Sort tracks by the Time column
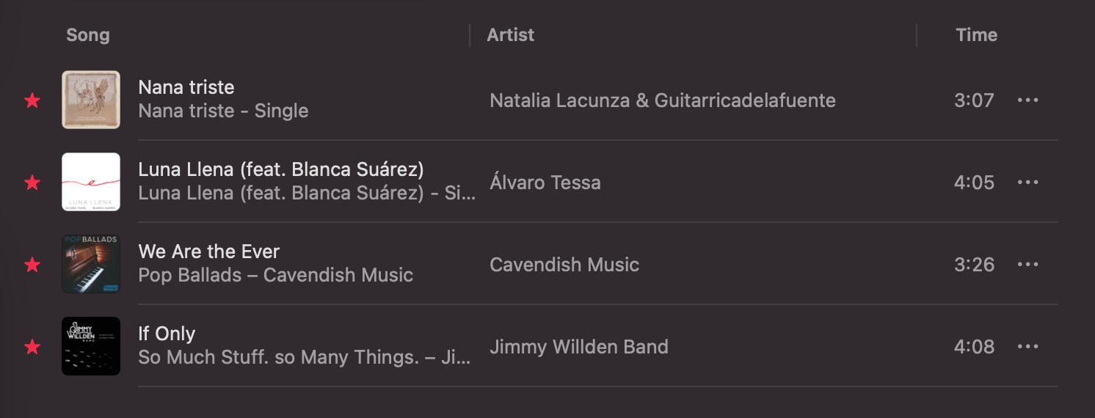1095x418 pixels. pos(976,35)
